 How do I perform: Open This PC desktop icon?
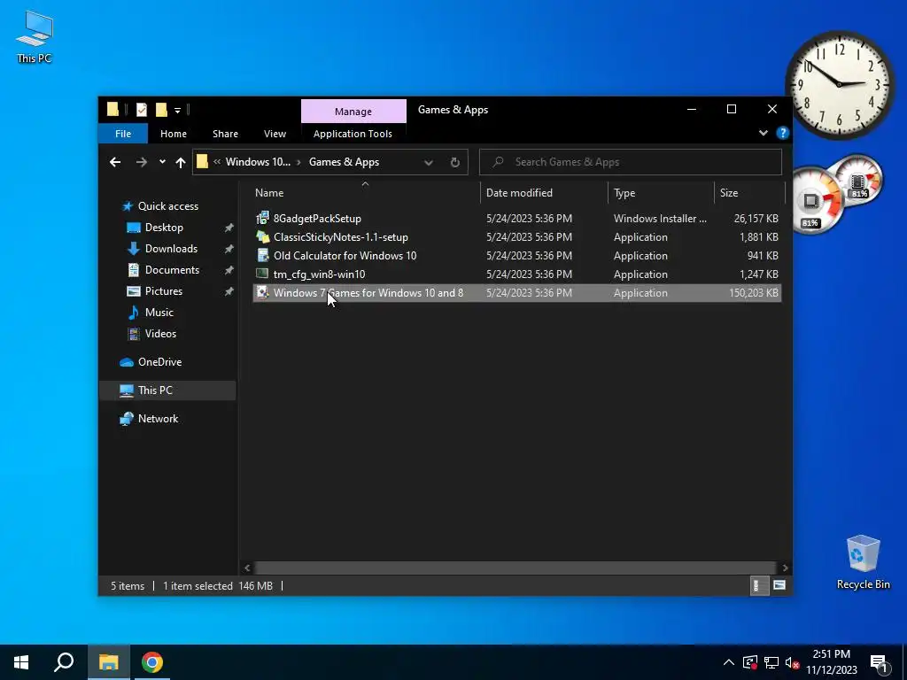click(x=35, y=36)
